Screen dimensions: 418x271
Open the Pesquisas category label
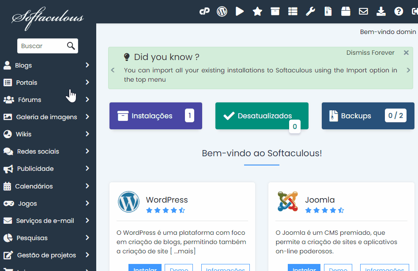tap(32, 238)
